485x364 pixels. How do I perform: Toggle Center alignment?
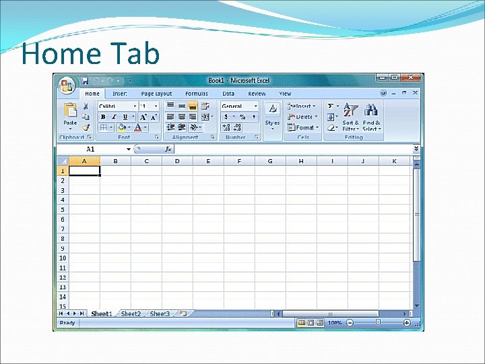point(182,117)
